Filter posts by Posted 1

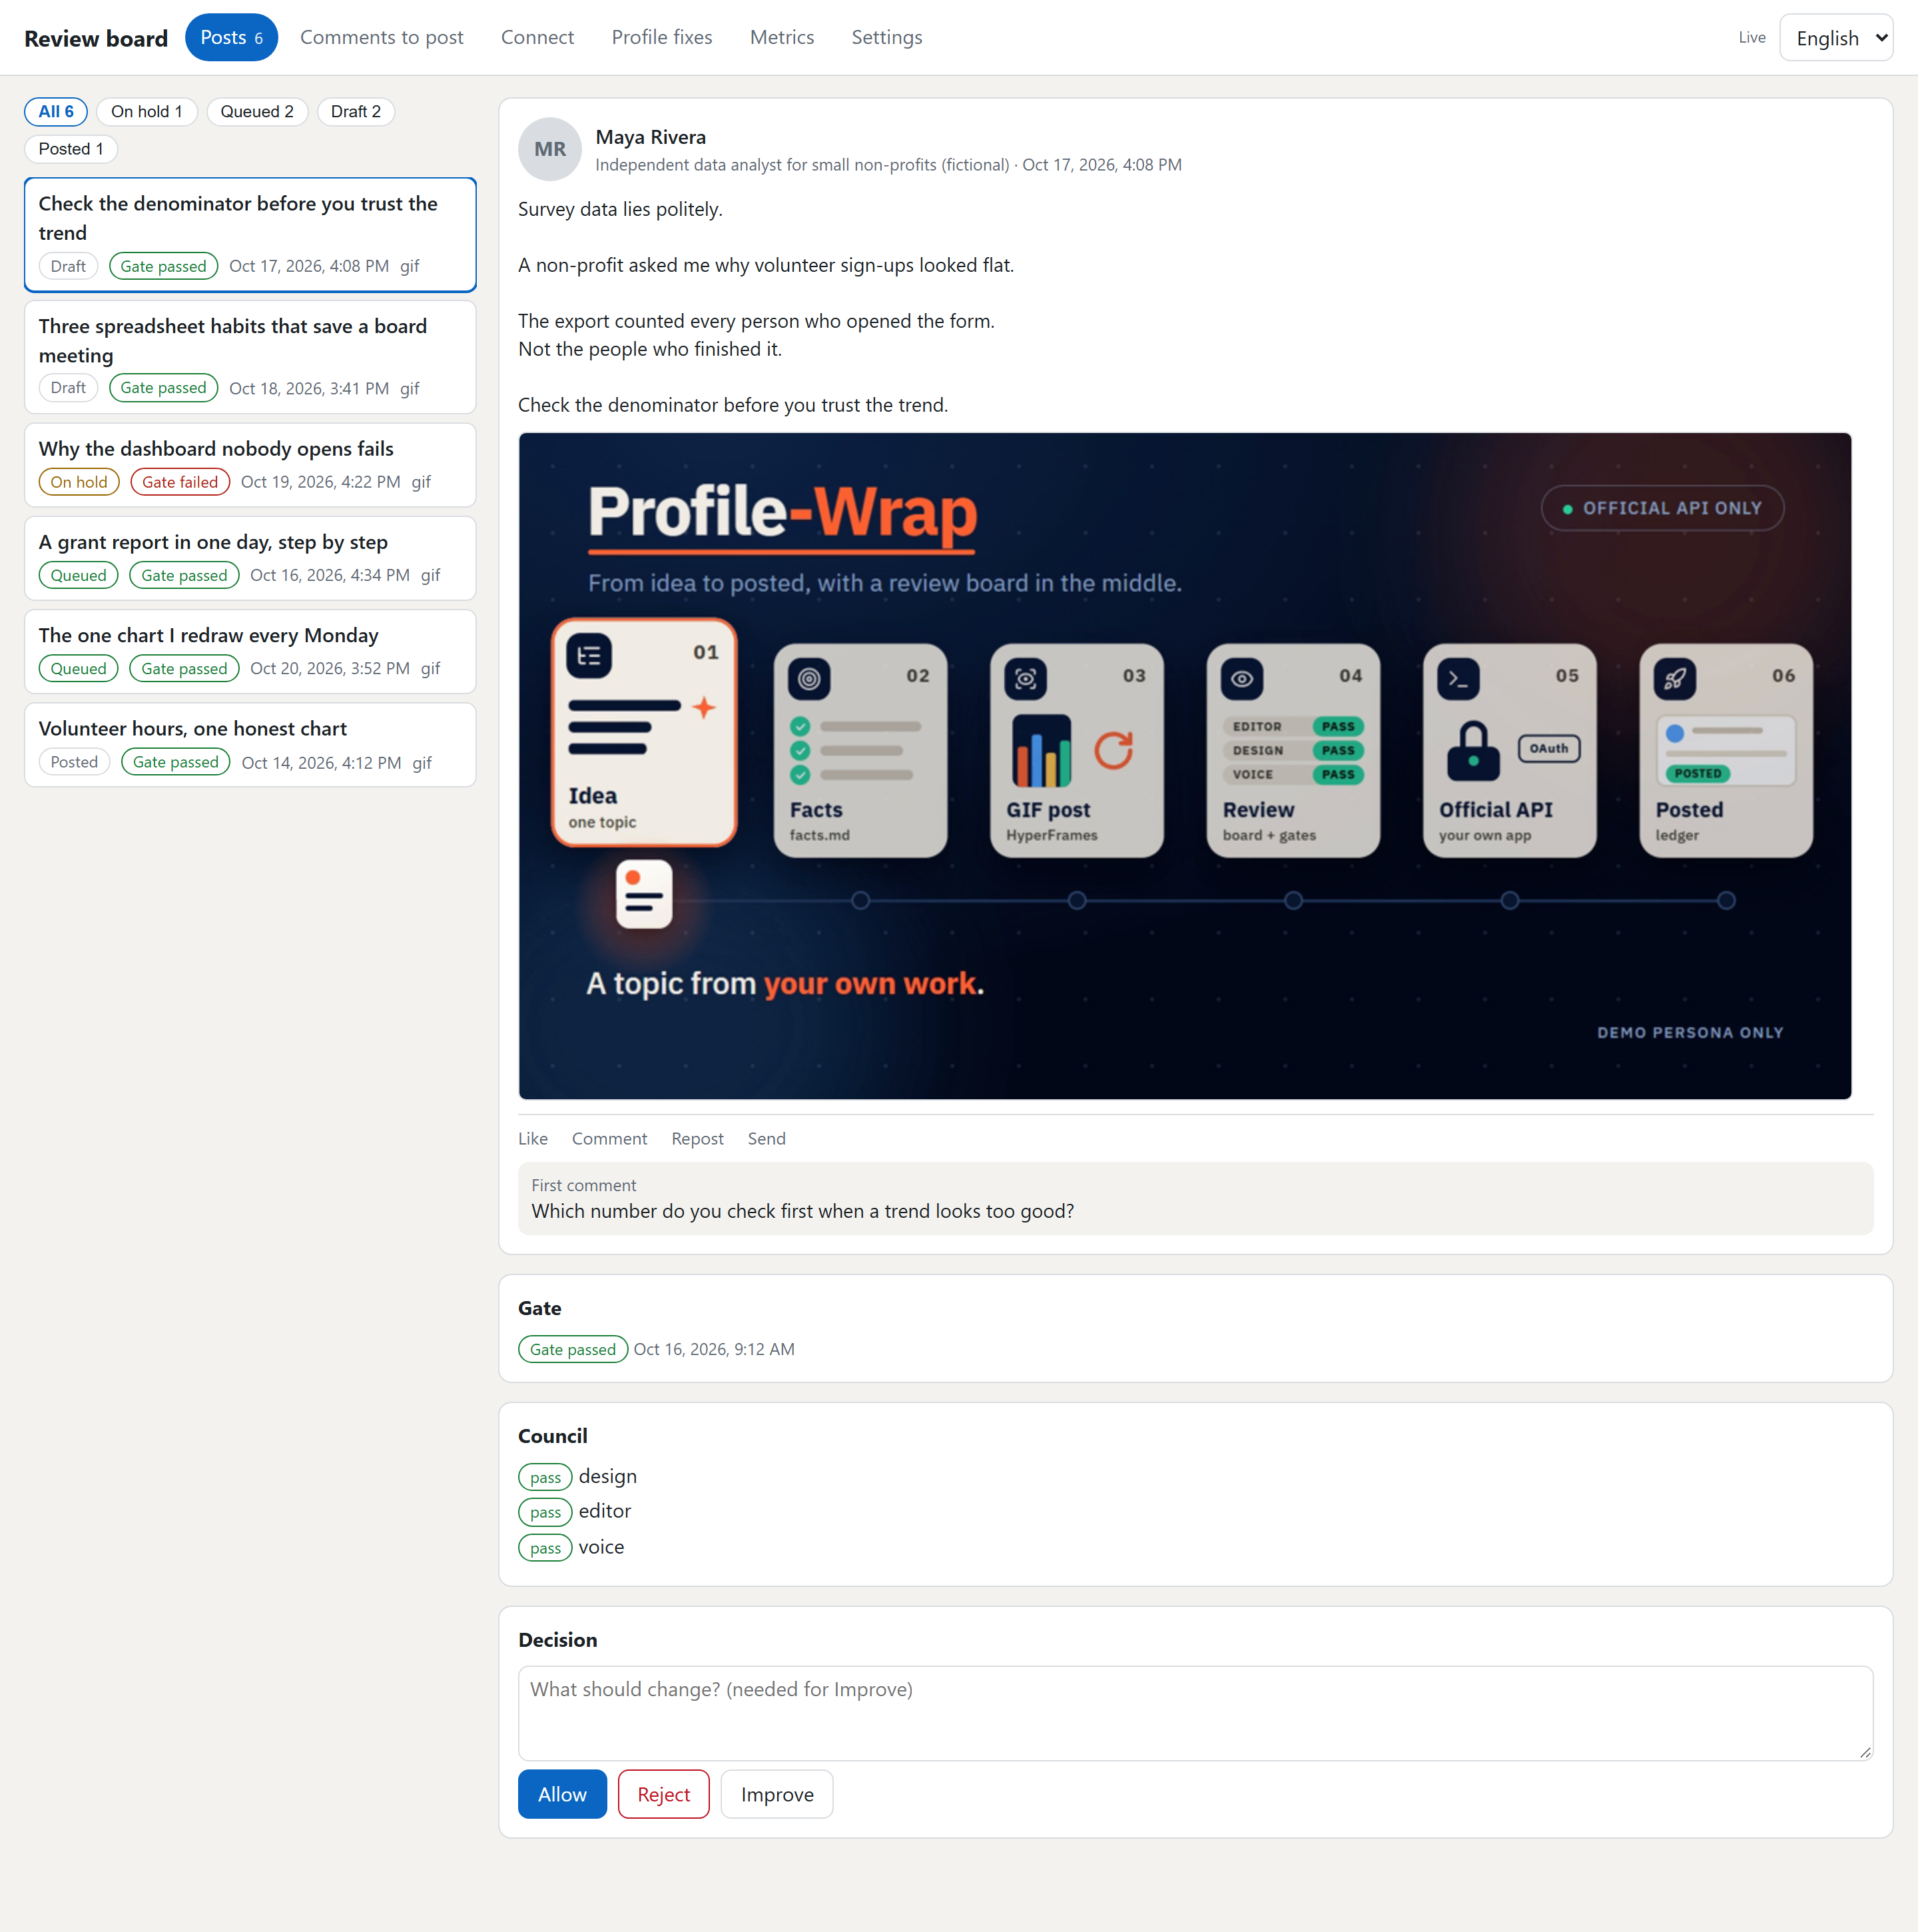click(71, 149)
